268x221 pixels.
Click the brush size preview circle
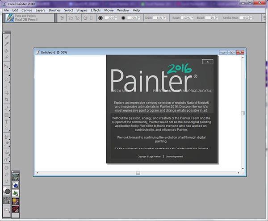pos(100,18)
